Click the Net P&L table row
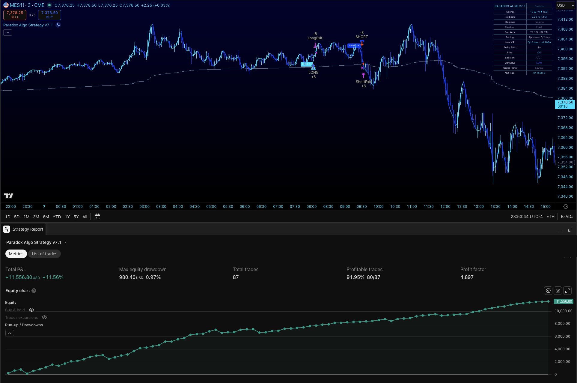 pyautogui.click(x=523, y=73)
